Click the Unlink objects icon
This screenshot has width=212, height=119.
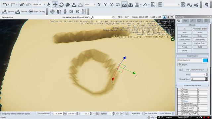[x=28, y=5]
